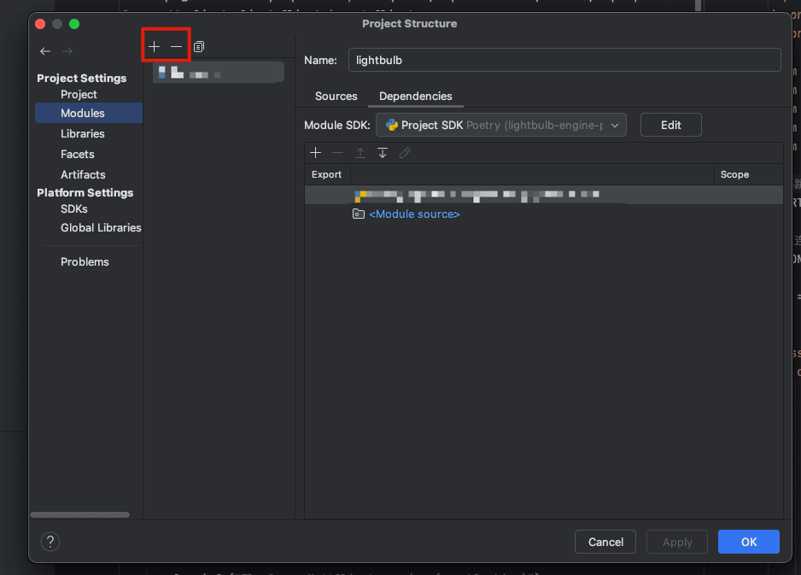Click the Module source folder icon
Viewport: 801px width, 575px height.
click(359, 214)
